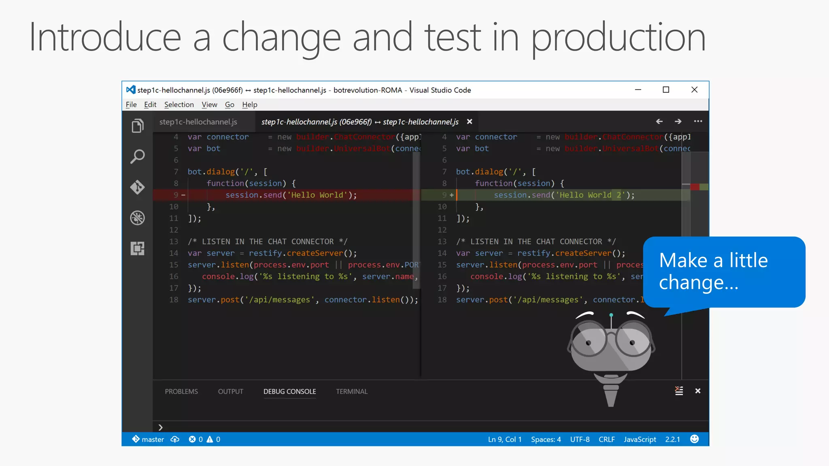Viewport: 829px width, 466px height.
Task: Click the CRLF line ending indicator
Action: click(x=606, y=439)
